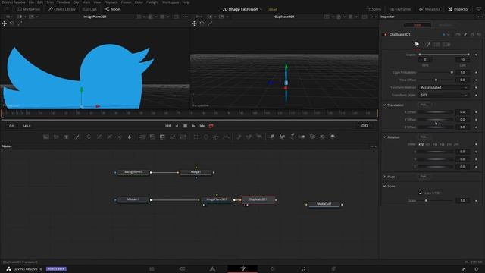Select YXZ rotation order
This screenshot has width=485, height=273.
[435, 144]
